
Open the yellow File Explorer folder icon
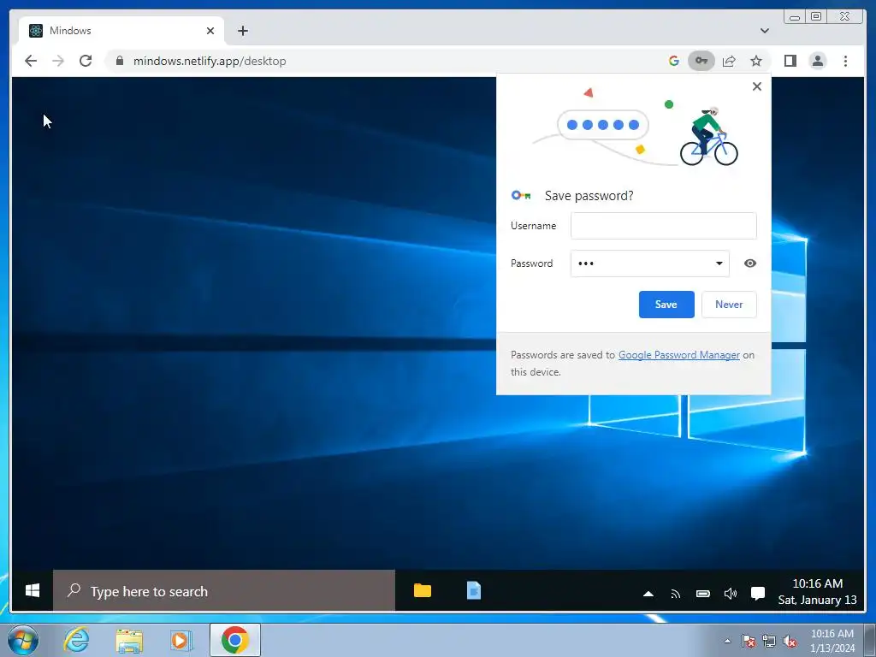[423, 590]
